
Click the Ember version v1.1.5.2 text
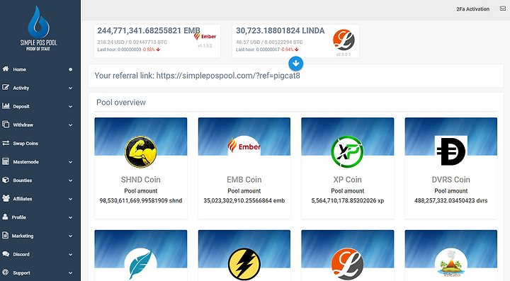205,46
